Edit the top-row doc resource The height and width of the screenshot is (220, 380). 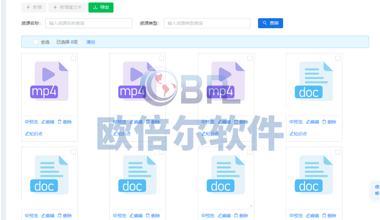click(313, 122)
